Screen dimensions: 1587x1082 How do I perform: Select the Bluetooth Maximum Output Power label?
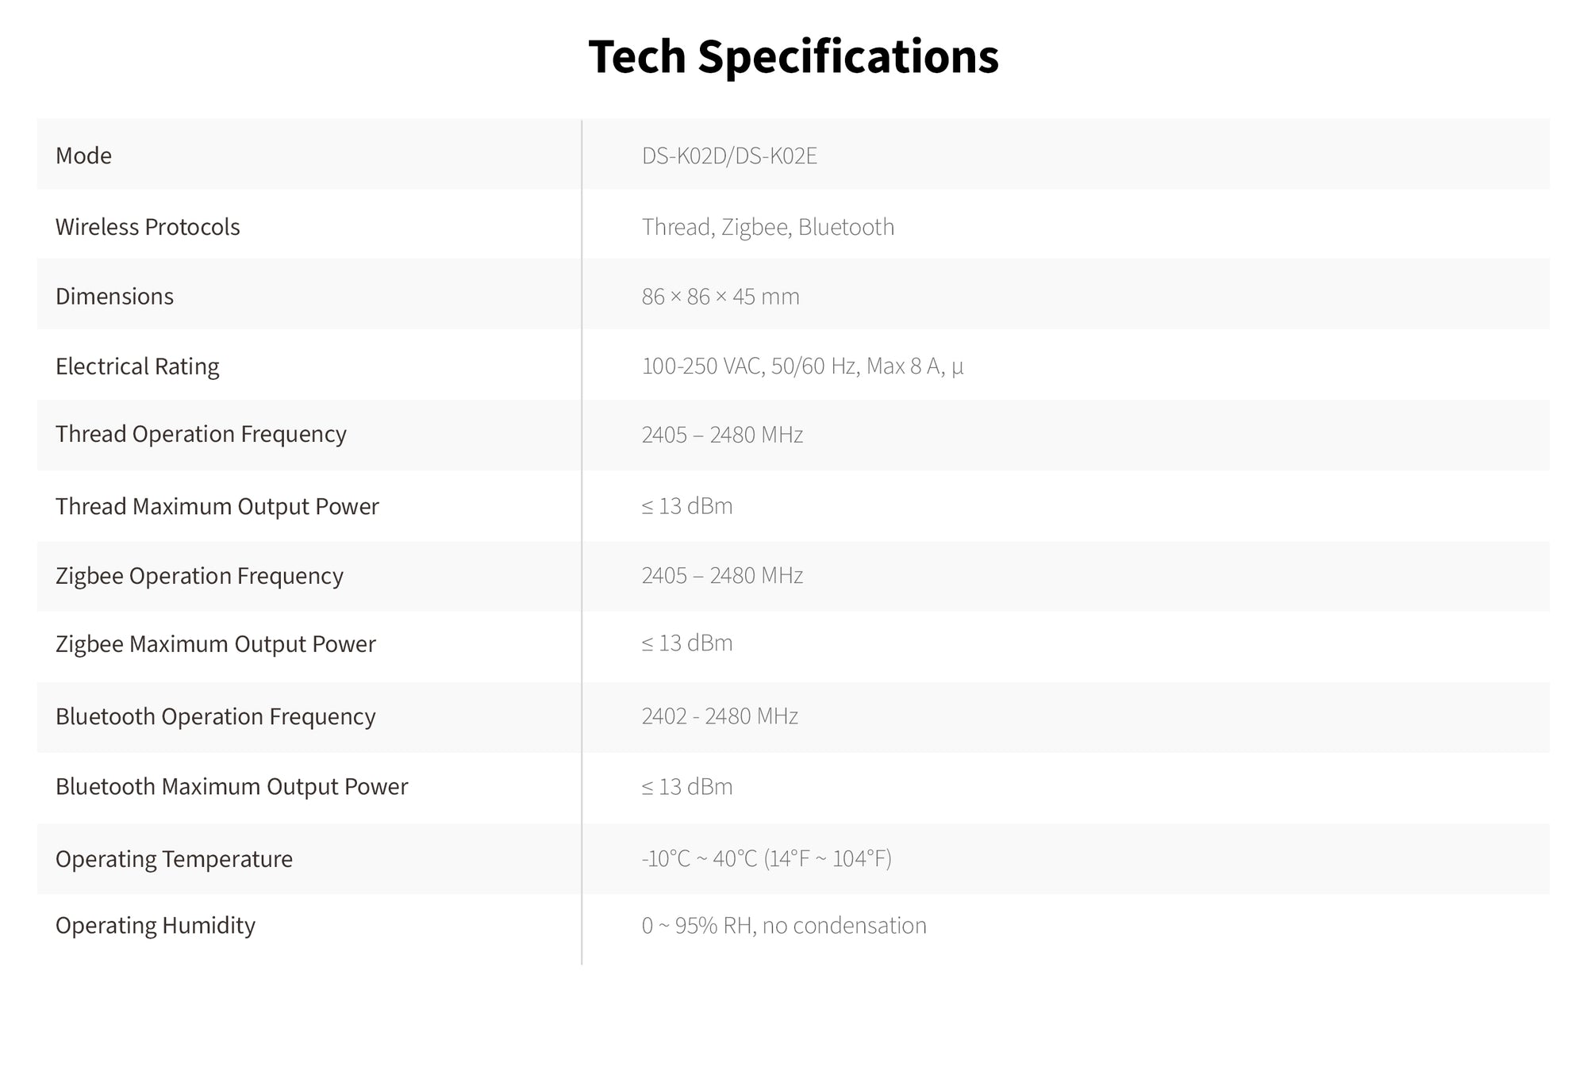tap(232, 786)
